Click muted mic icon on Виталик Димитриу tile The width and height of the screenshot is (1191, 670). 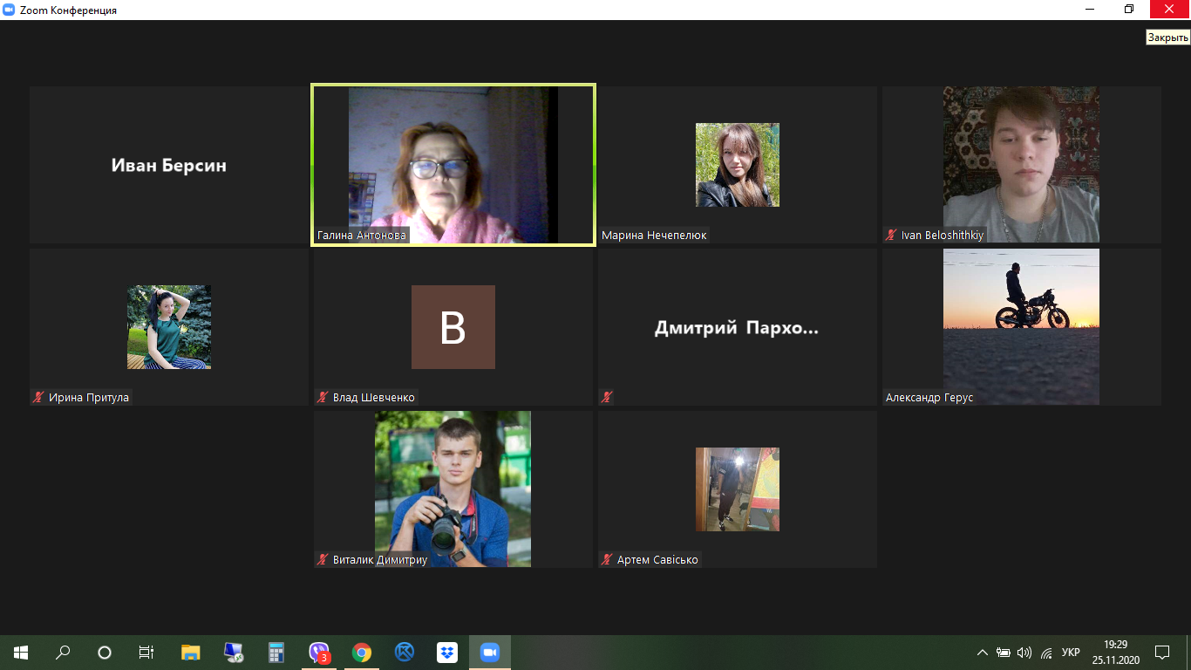tap(323, 560)
